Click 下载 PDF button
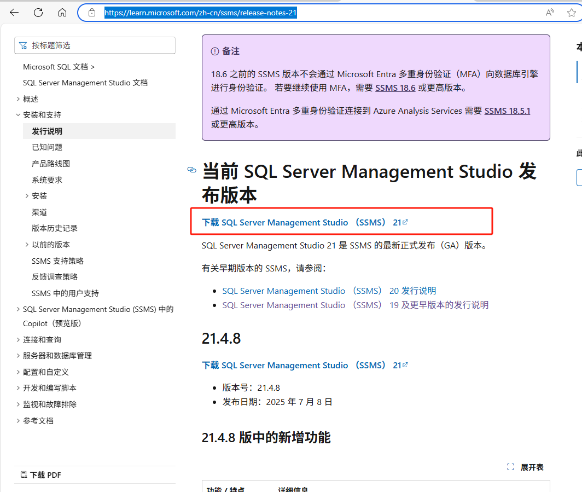The width and height of the screenshot is (582, 492). [x=41, y=474]
